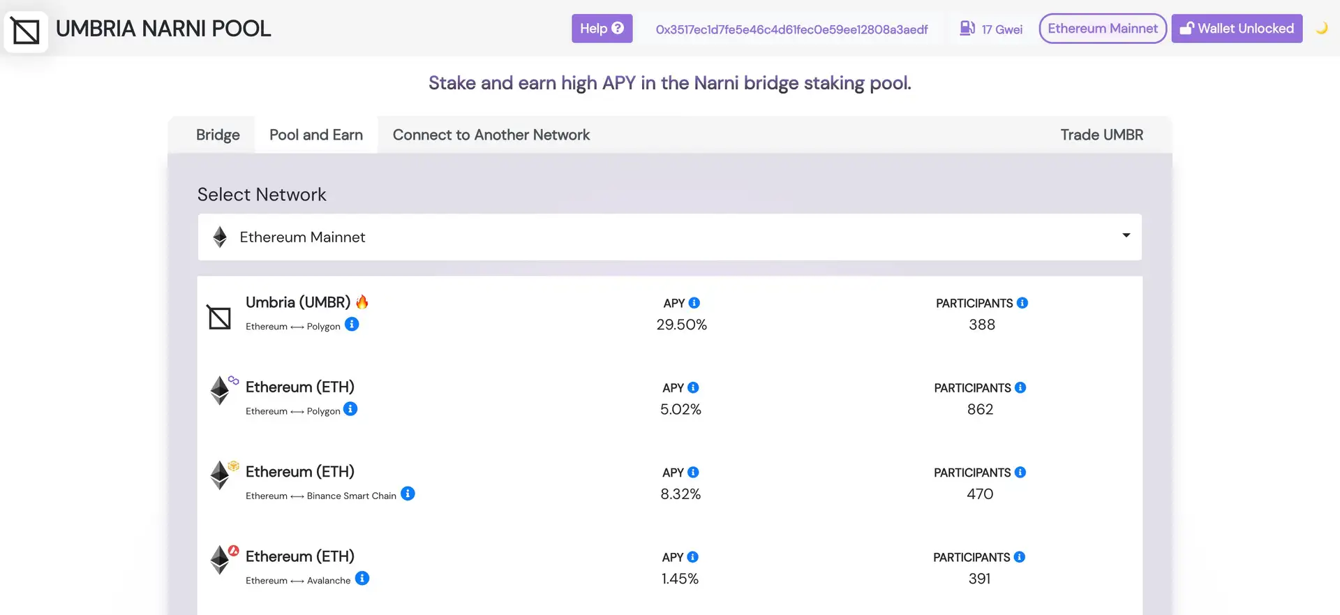Expand the Select Network dropdown arrow
Screen dimensions: 1340x615
click(1126, 236)
